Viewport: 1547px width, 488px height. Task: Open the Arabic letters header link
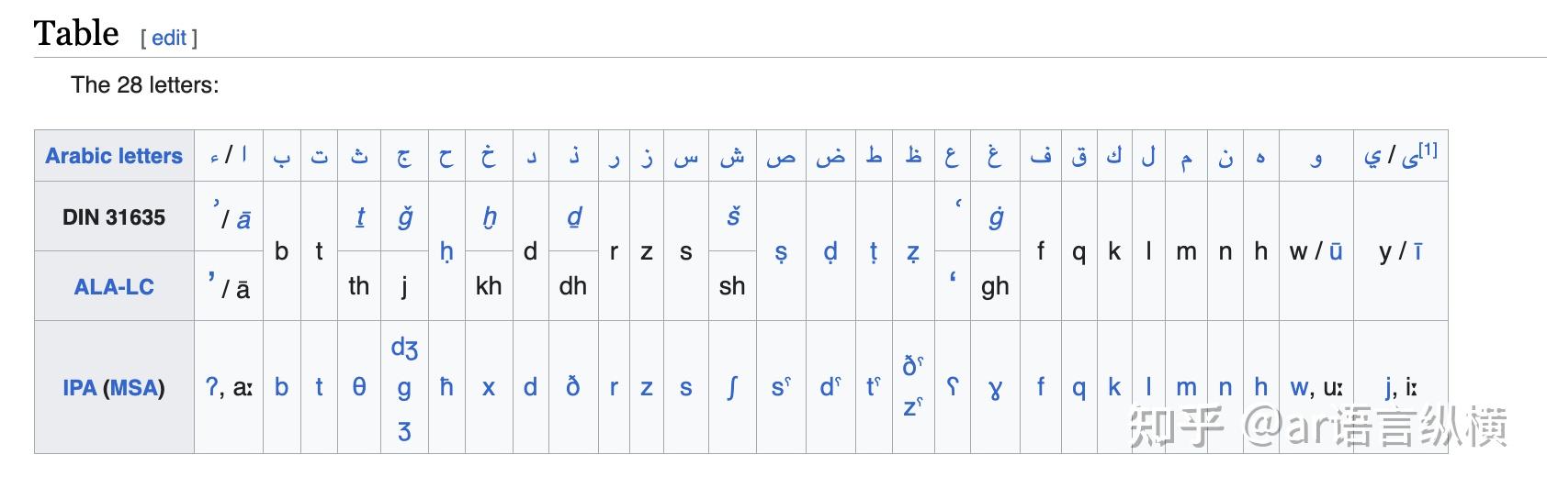[x=114, y=156]
